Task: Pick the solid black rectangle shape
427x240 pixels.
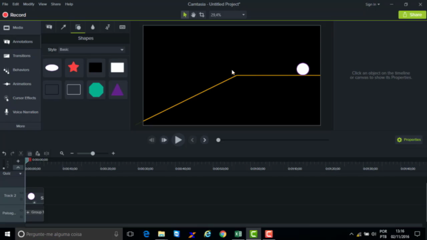Action: point(95,67)
